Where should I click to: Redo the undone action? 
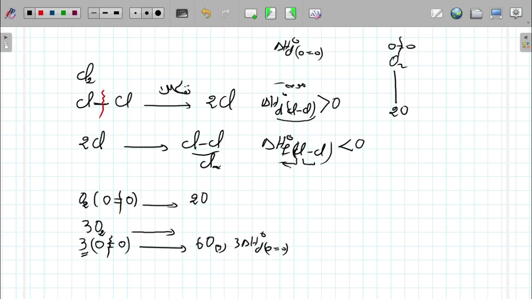[226, 13]
